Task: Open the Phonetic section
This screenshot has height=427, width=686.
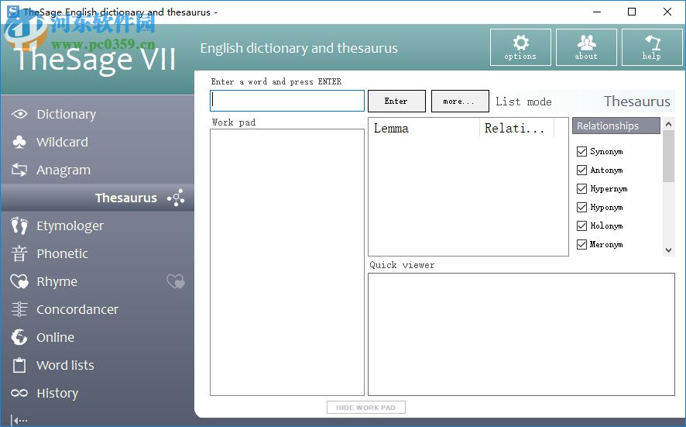Action: [97, 253]
